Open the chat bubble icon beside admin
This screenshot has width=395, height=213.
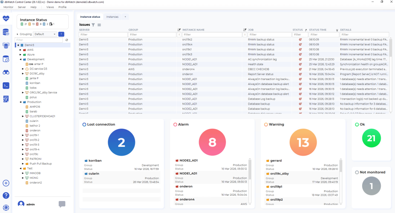(x=62, y=204)
